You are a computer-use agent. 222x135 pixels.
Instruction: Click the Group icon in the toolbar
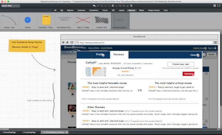pyautogui.click(x=120, y=6)
